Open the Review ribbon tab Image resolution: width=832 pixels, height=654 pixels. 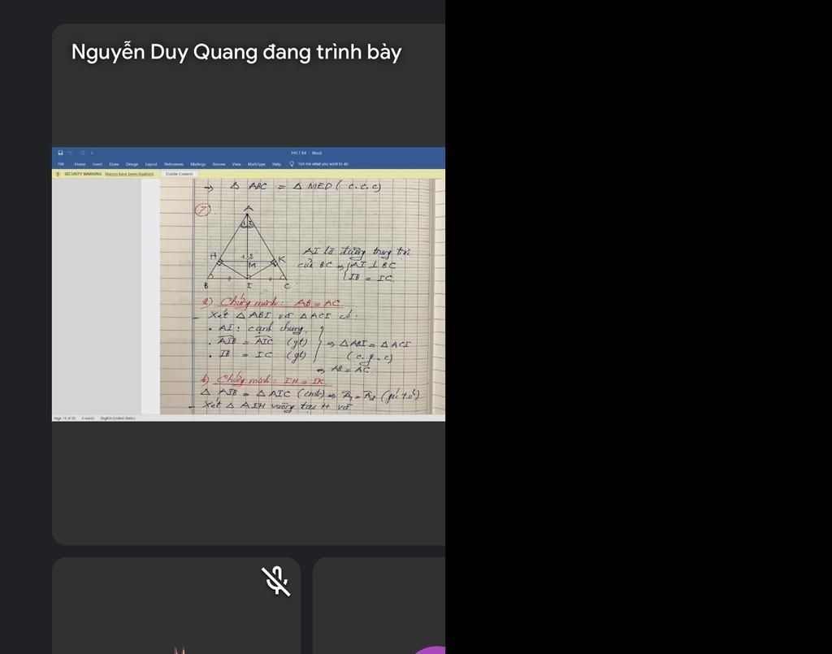pyautogui.click(x=219, y=164)
